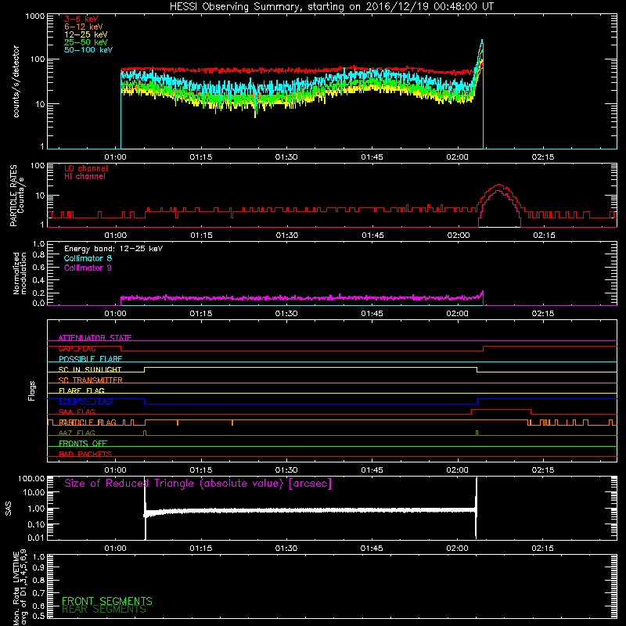626x626 pixels.
Task: Select the green 25-50 keV legend entry
Action: pos(85,42)
